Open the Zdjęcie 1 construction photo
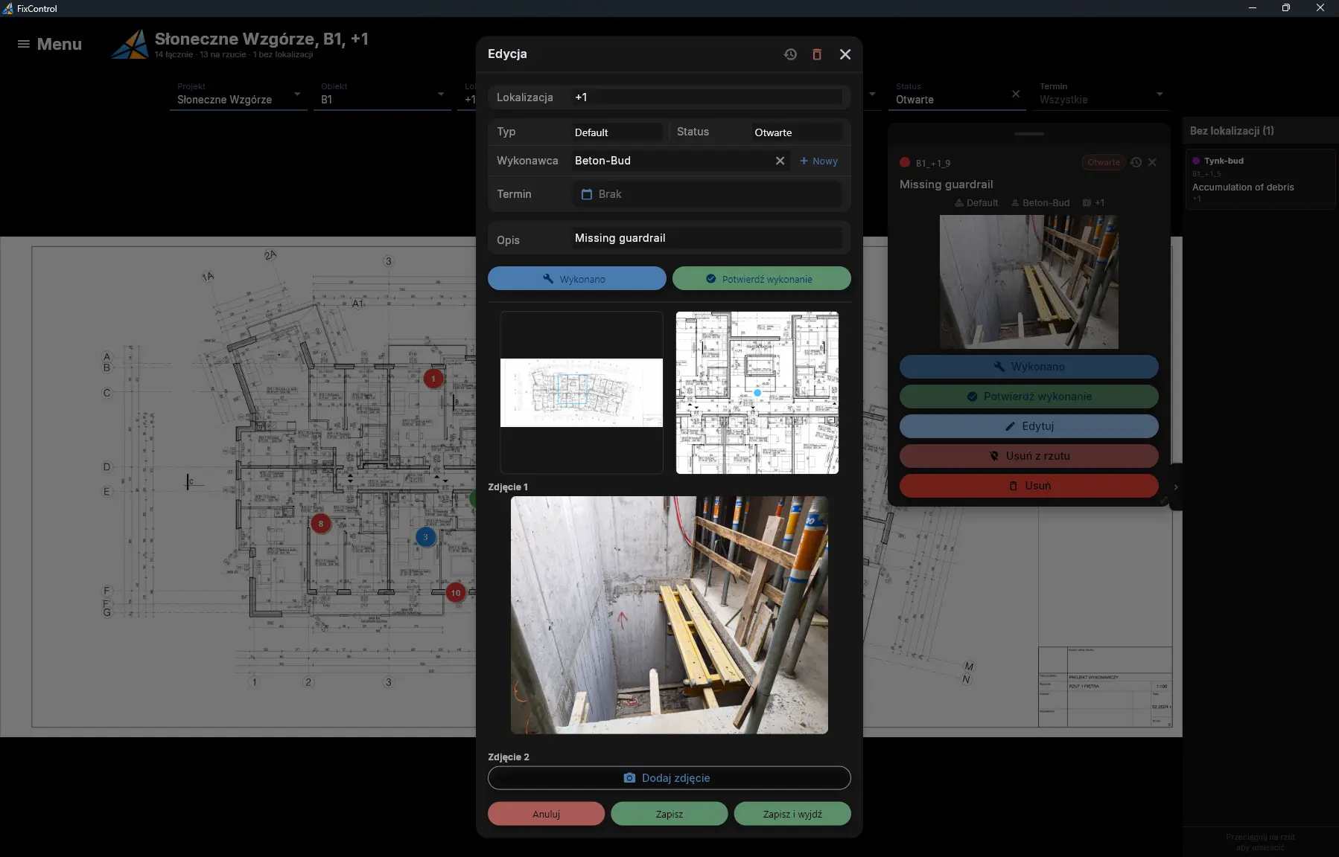 point(669,615)
